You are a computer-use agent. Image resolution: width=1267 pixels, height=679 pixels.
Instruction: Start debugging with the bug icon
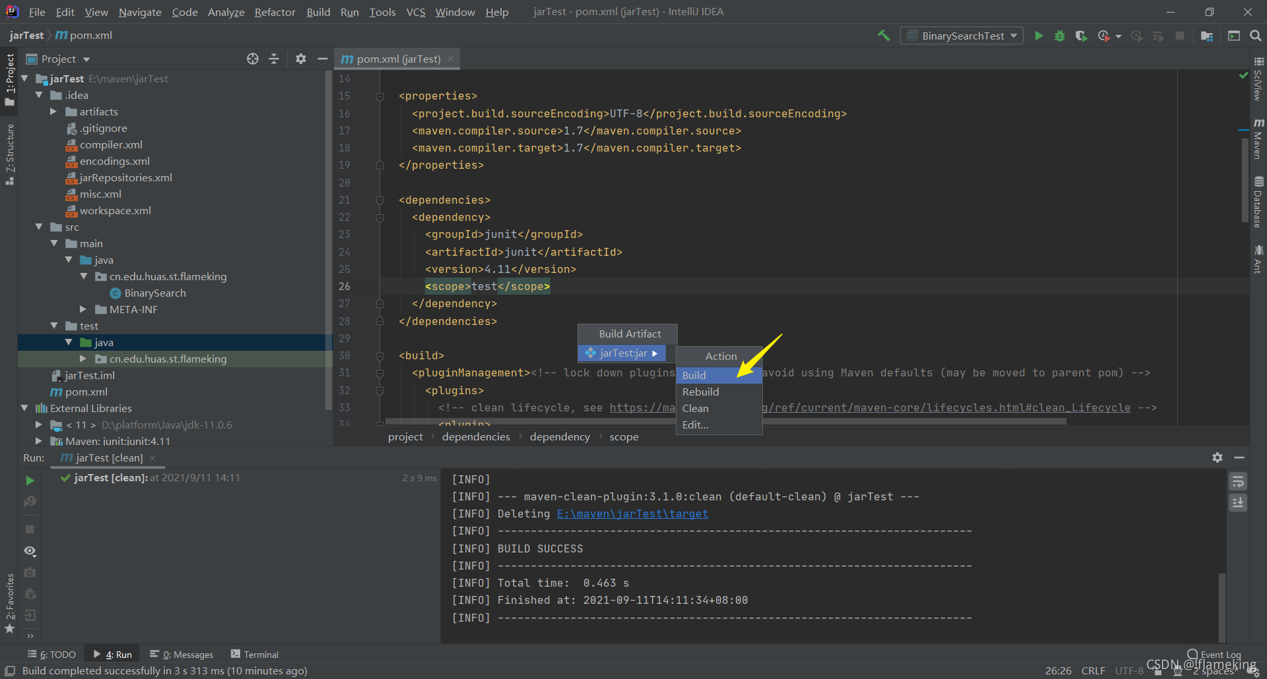pyautogui.click(x=1060, y=36)
